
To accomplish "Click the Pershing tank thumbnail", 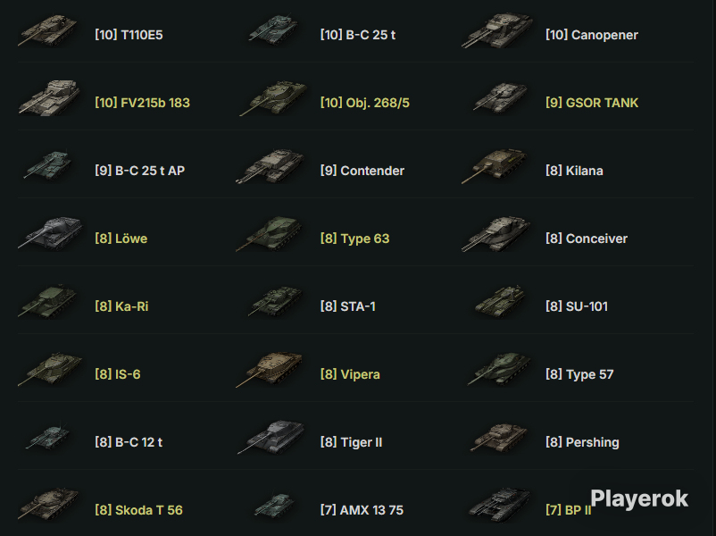I will 499,438.
